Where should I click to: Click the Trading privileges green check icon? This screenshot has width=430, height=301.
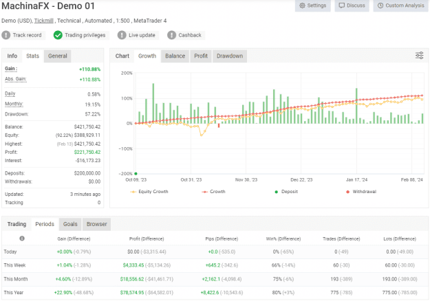click(x=58, y=35)
